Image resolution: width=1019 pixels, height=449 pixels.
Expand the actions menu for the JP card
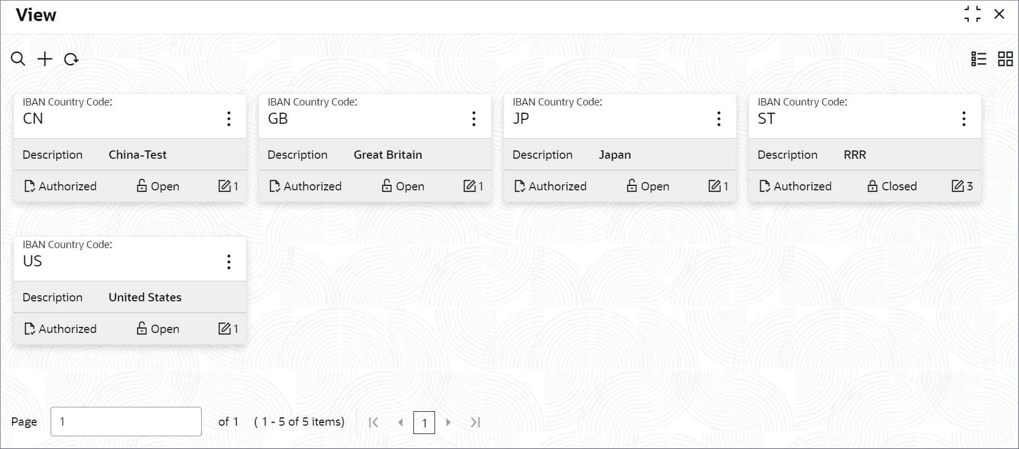[719, 119]
